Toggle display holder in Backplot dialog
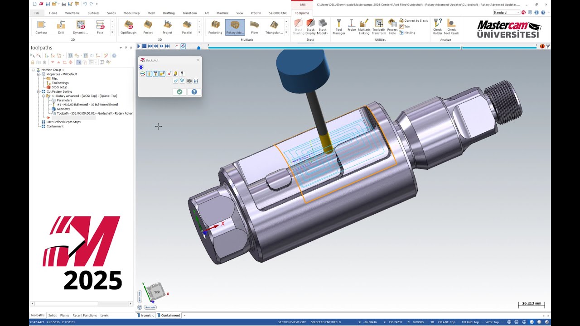This screenshot has width=580, height=326. coord(155,73)
